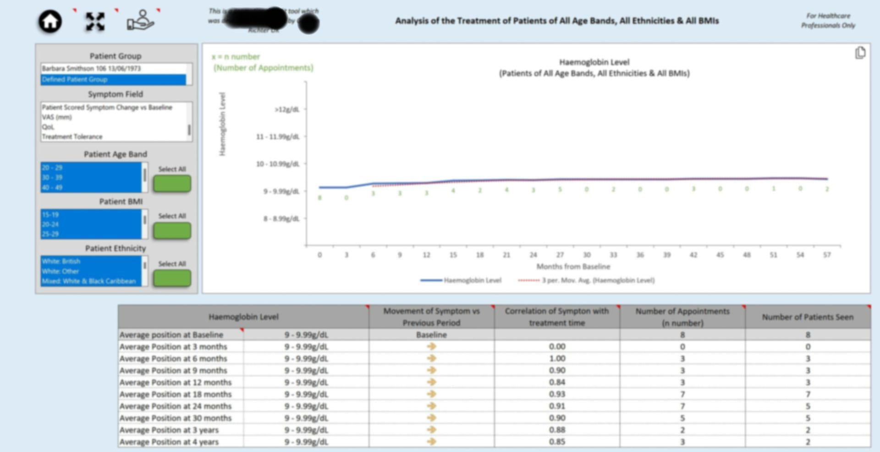The width and height of the screenshot is (880, 452).
Task: Select Mixed: White & Black Caribbean ethnicity
Action: (x=91, y=281)
